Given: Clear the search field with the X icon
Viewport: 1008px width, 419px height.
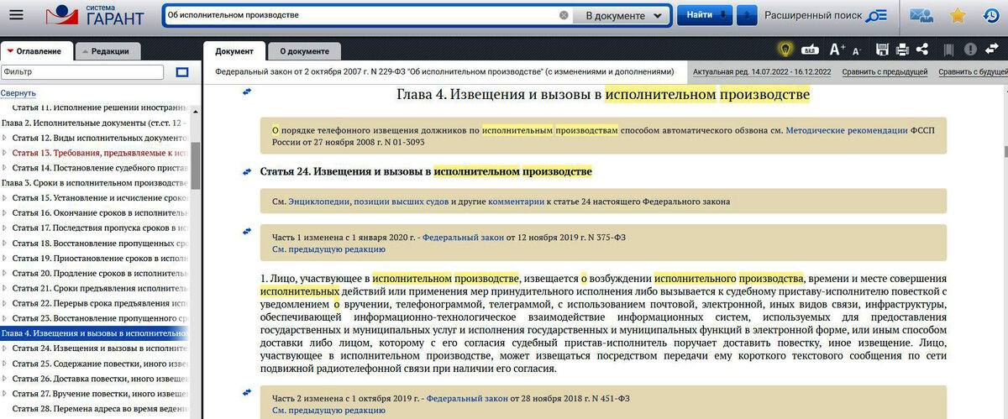Looking at the screenshot, I should click(x=564, y=15).
